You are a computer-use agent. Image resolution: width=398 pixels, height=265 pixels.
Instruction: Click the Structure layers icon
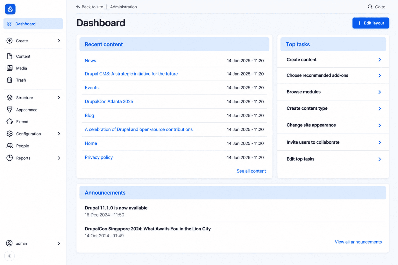(x=9, y=98)
